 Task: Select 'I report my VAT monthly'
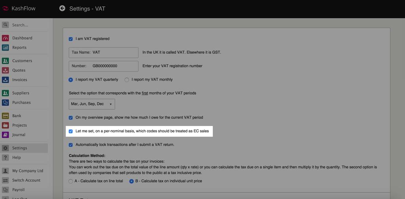[127, 80]
